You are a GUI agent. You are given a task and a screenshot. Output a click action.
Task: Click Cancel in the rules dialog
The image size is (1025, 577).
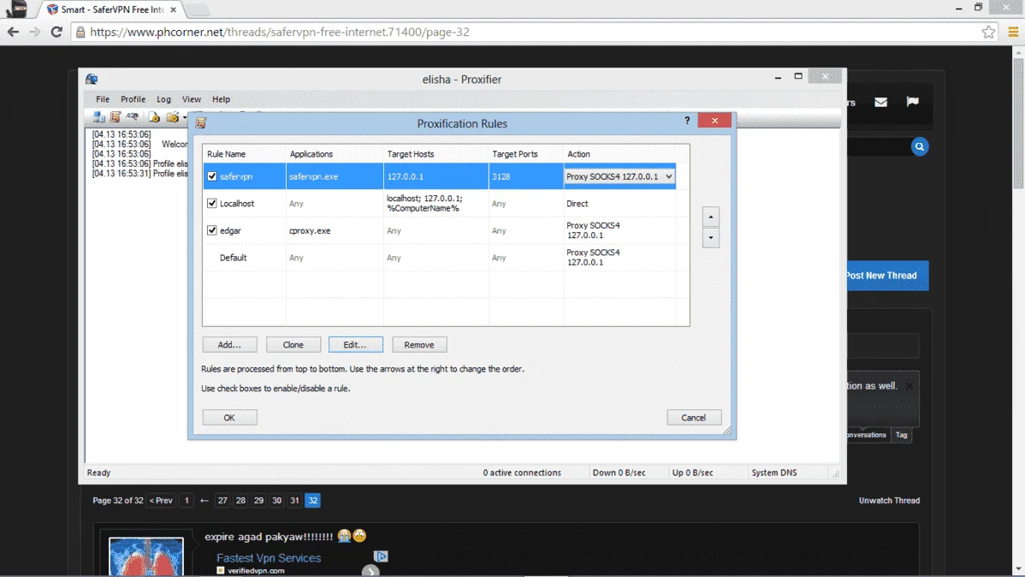pyautogui.click(x=694, y=418)
